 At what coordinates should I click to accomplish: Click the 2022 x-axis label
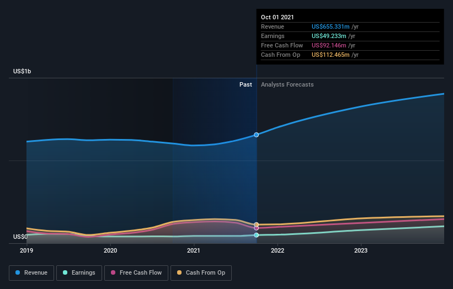[x=278, y=250]
